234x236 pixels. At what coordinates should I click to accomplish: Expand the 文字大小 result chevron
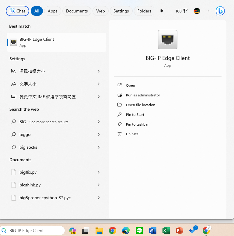tap(99, 84)
